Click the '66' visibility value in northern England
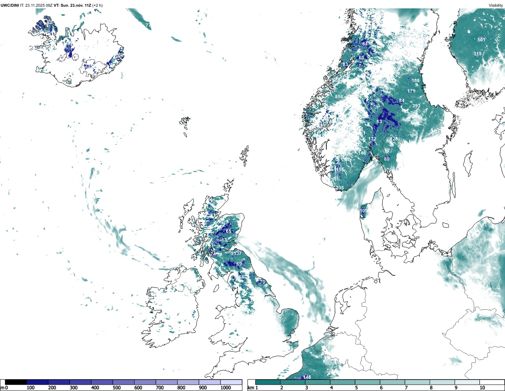 [x=241, y=277]
